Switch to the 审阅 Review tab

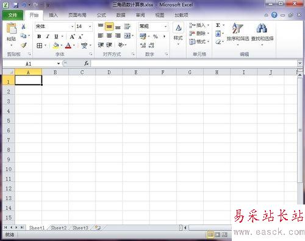[140, 15]
